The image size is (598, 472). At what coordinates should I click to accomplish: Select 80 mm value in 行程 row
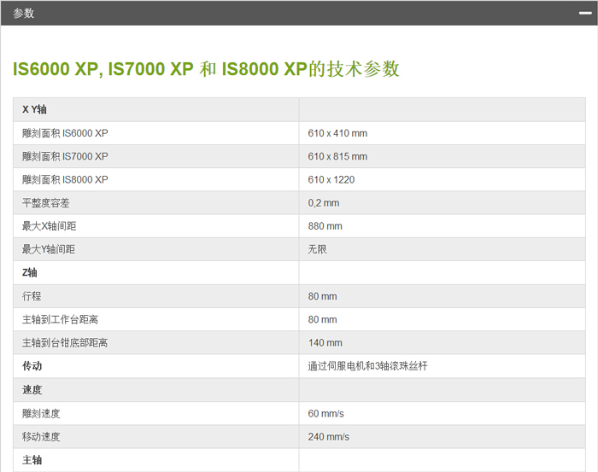(322, 296)
